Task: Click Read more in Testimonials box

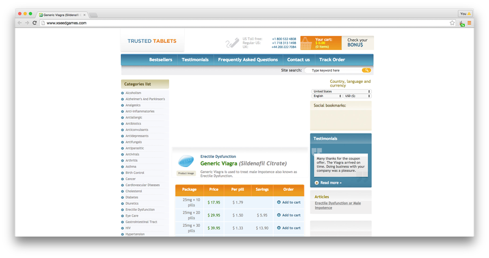Action: 331,183
